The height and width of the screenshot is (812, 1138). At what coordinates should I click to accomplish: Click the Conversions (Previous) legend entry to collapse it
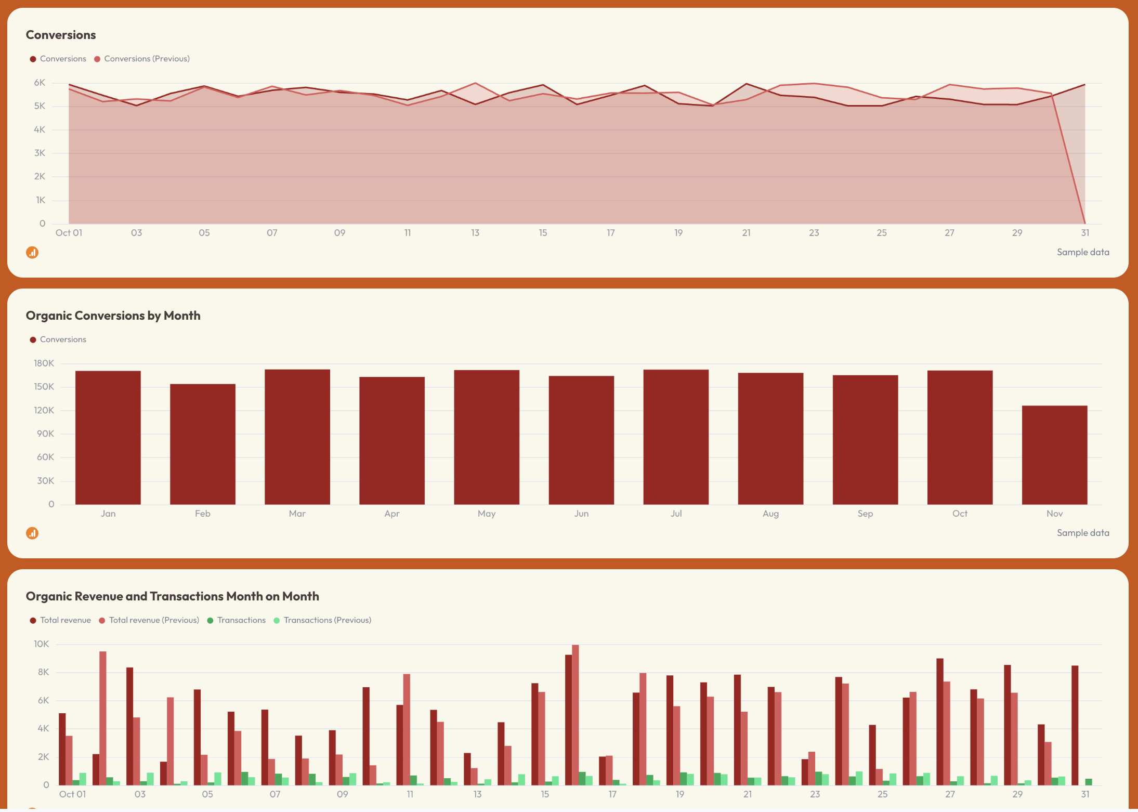click(x=147, y=58)
